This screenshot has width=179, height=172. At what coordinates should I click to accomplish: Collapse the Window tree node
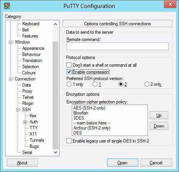click(x=10, y=42)
